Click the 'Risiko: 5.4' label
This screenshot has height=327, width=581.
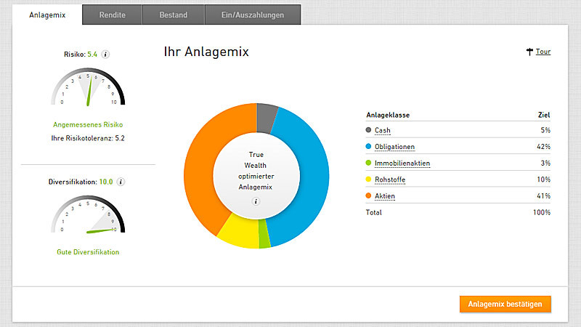[81, 54]
